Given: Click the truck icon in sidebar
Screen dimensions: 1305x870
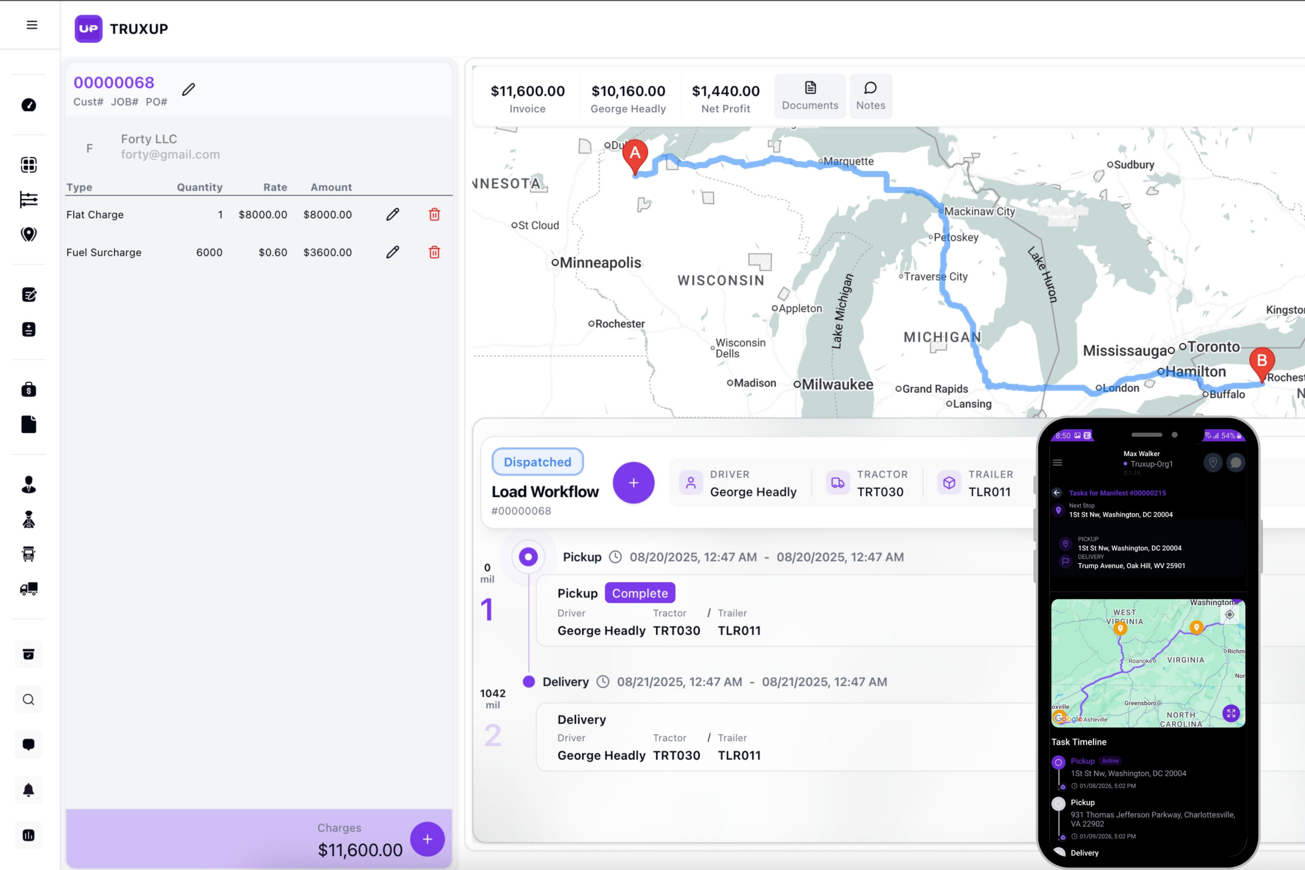Looking at the screenshot, I should point(29,589).
